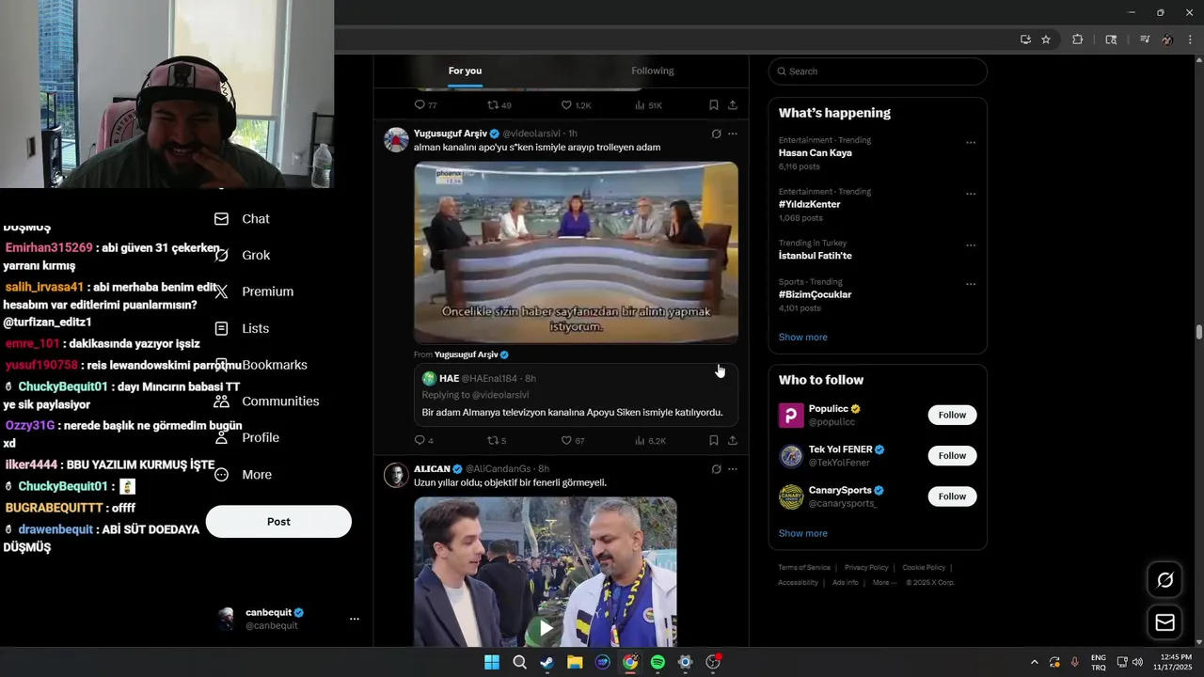Open more options on ALICAN tweet
The height and width of the screenshot is (677, 1204).
[x=733, y=469]
